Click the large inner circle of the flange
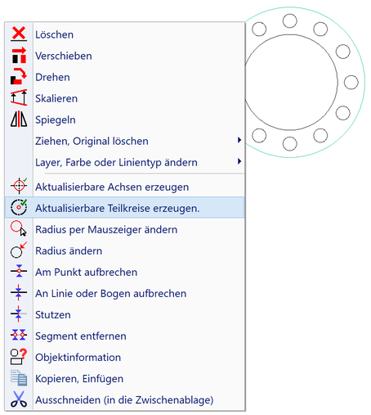371x415 pixels. click(x=291, y=82)
